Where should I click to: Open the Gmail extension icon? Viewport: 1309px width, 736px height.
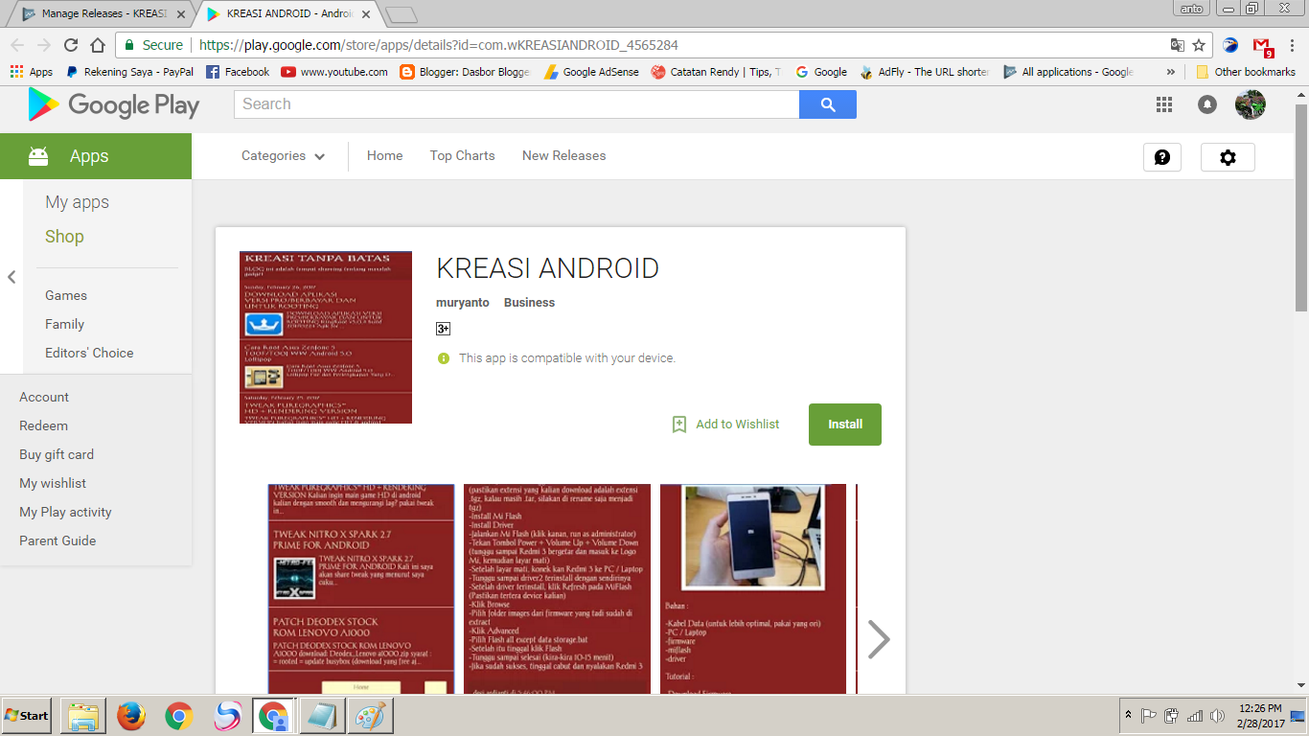coord(1263,46)
